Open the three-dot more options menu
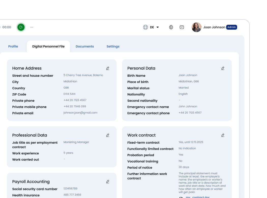Image resolution: width=267 pixels, height=198 pixels. click(32, 27)
